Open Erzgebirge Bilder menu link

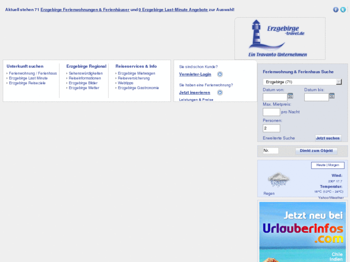[83, 83]
